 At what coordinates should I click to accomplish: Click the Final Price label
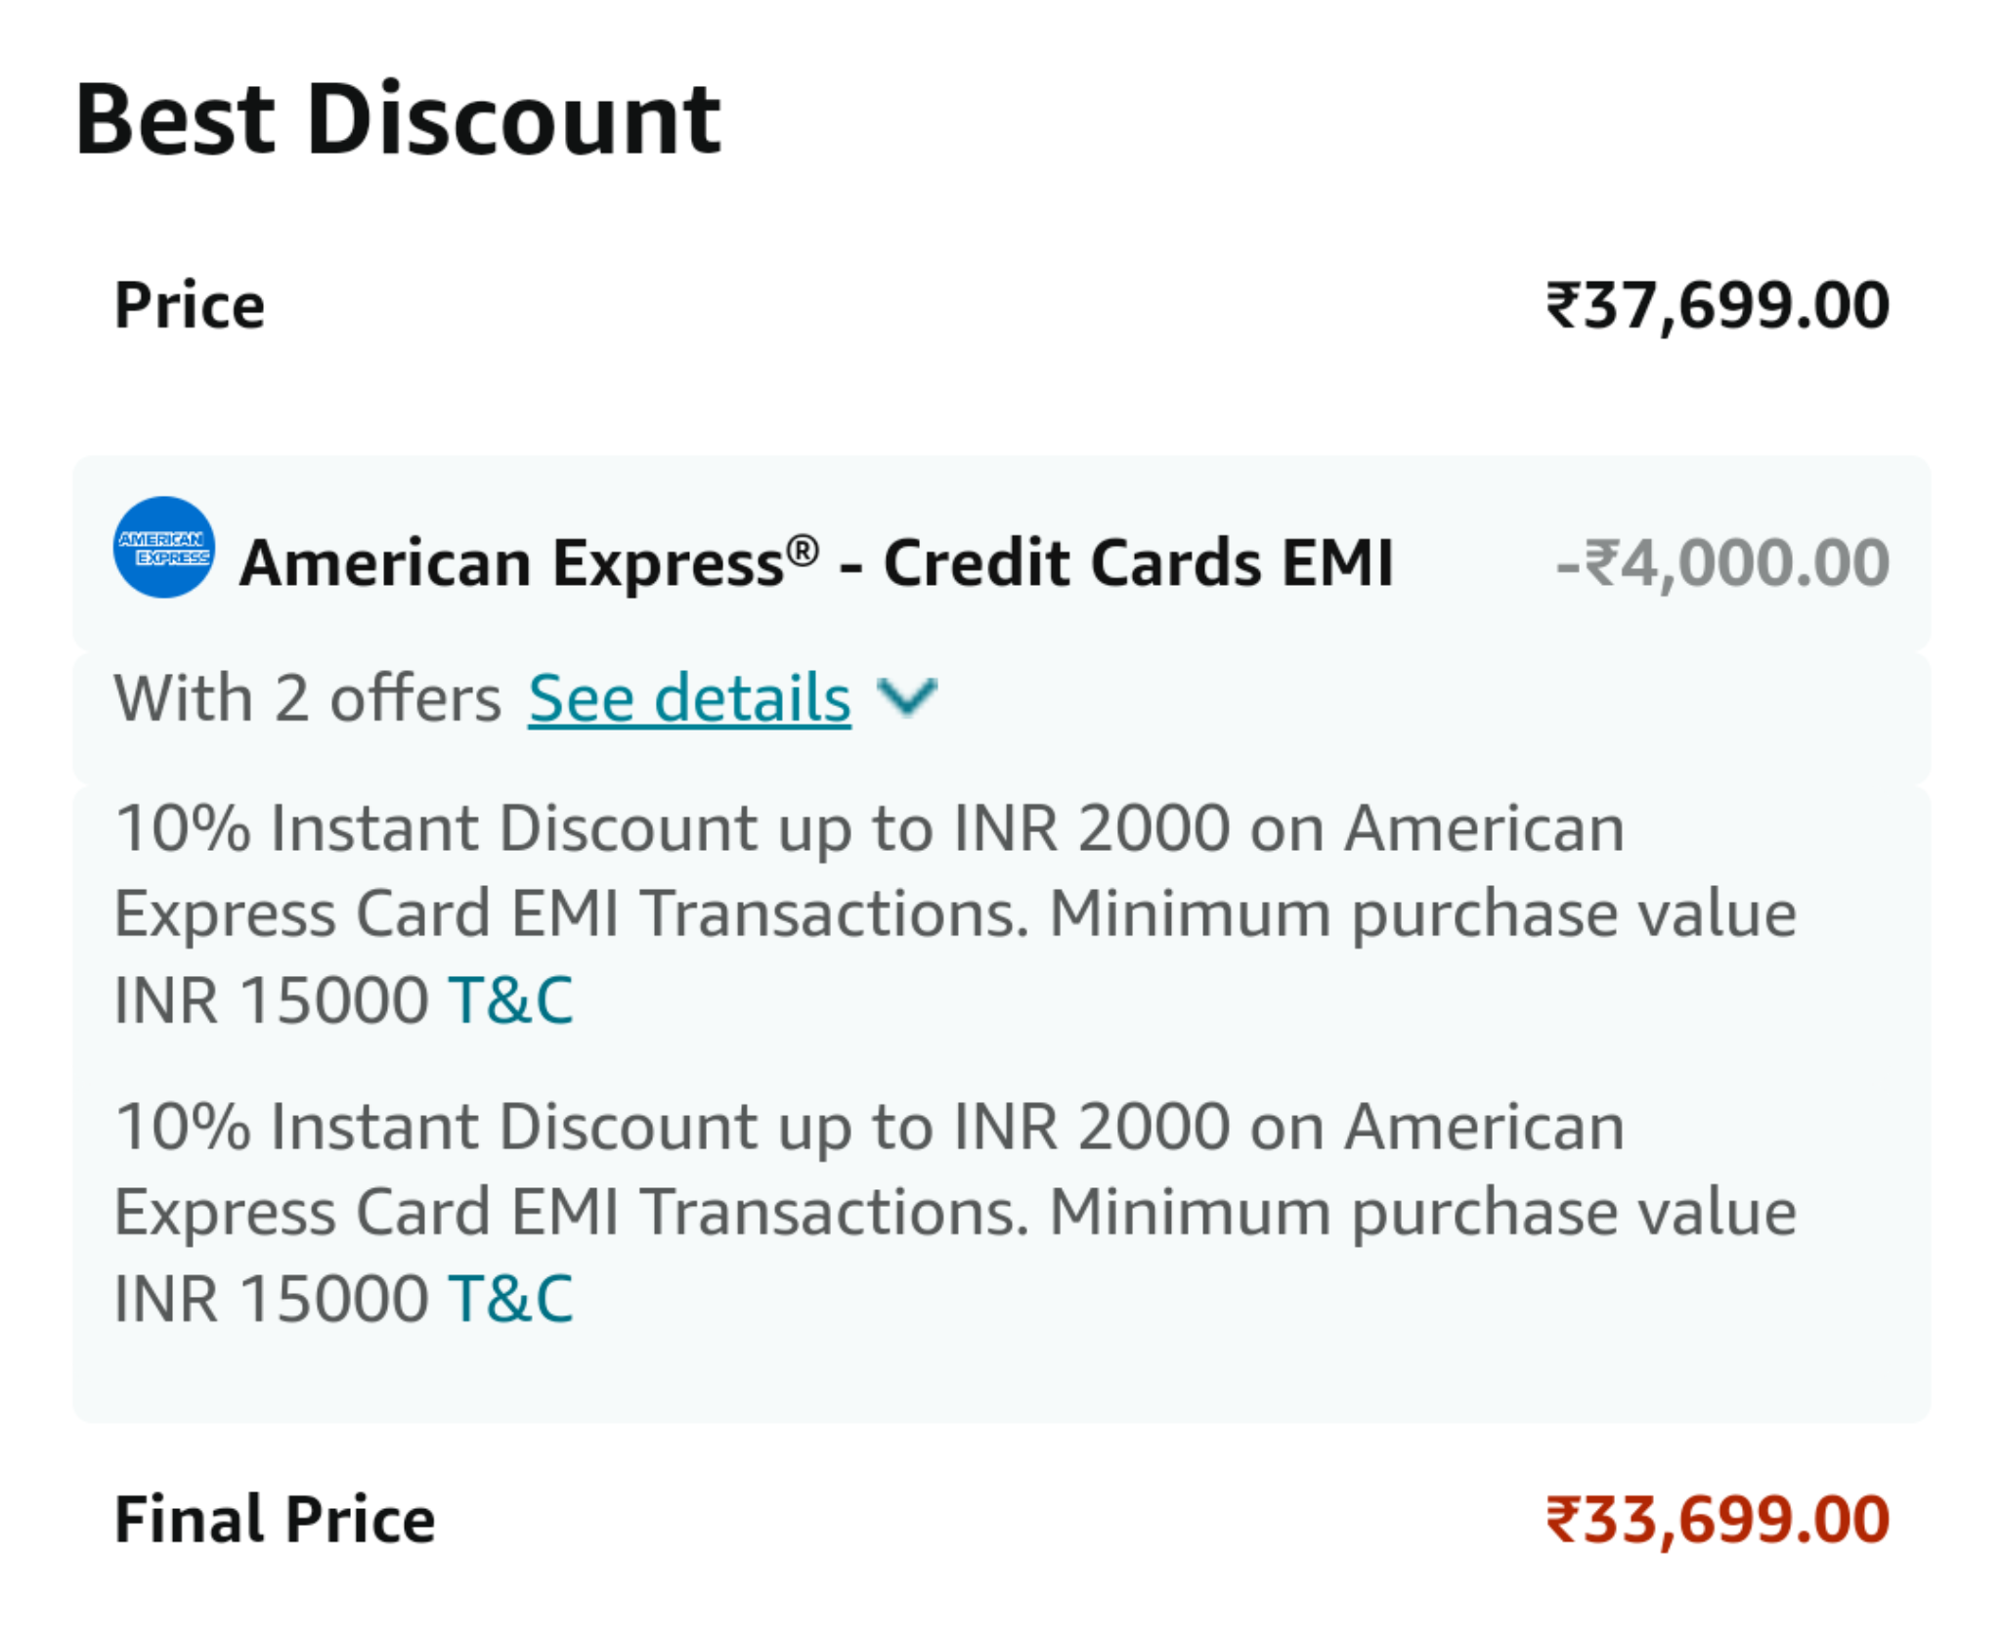pos(275,1520)
